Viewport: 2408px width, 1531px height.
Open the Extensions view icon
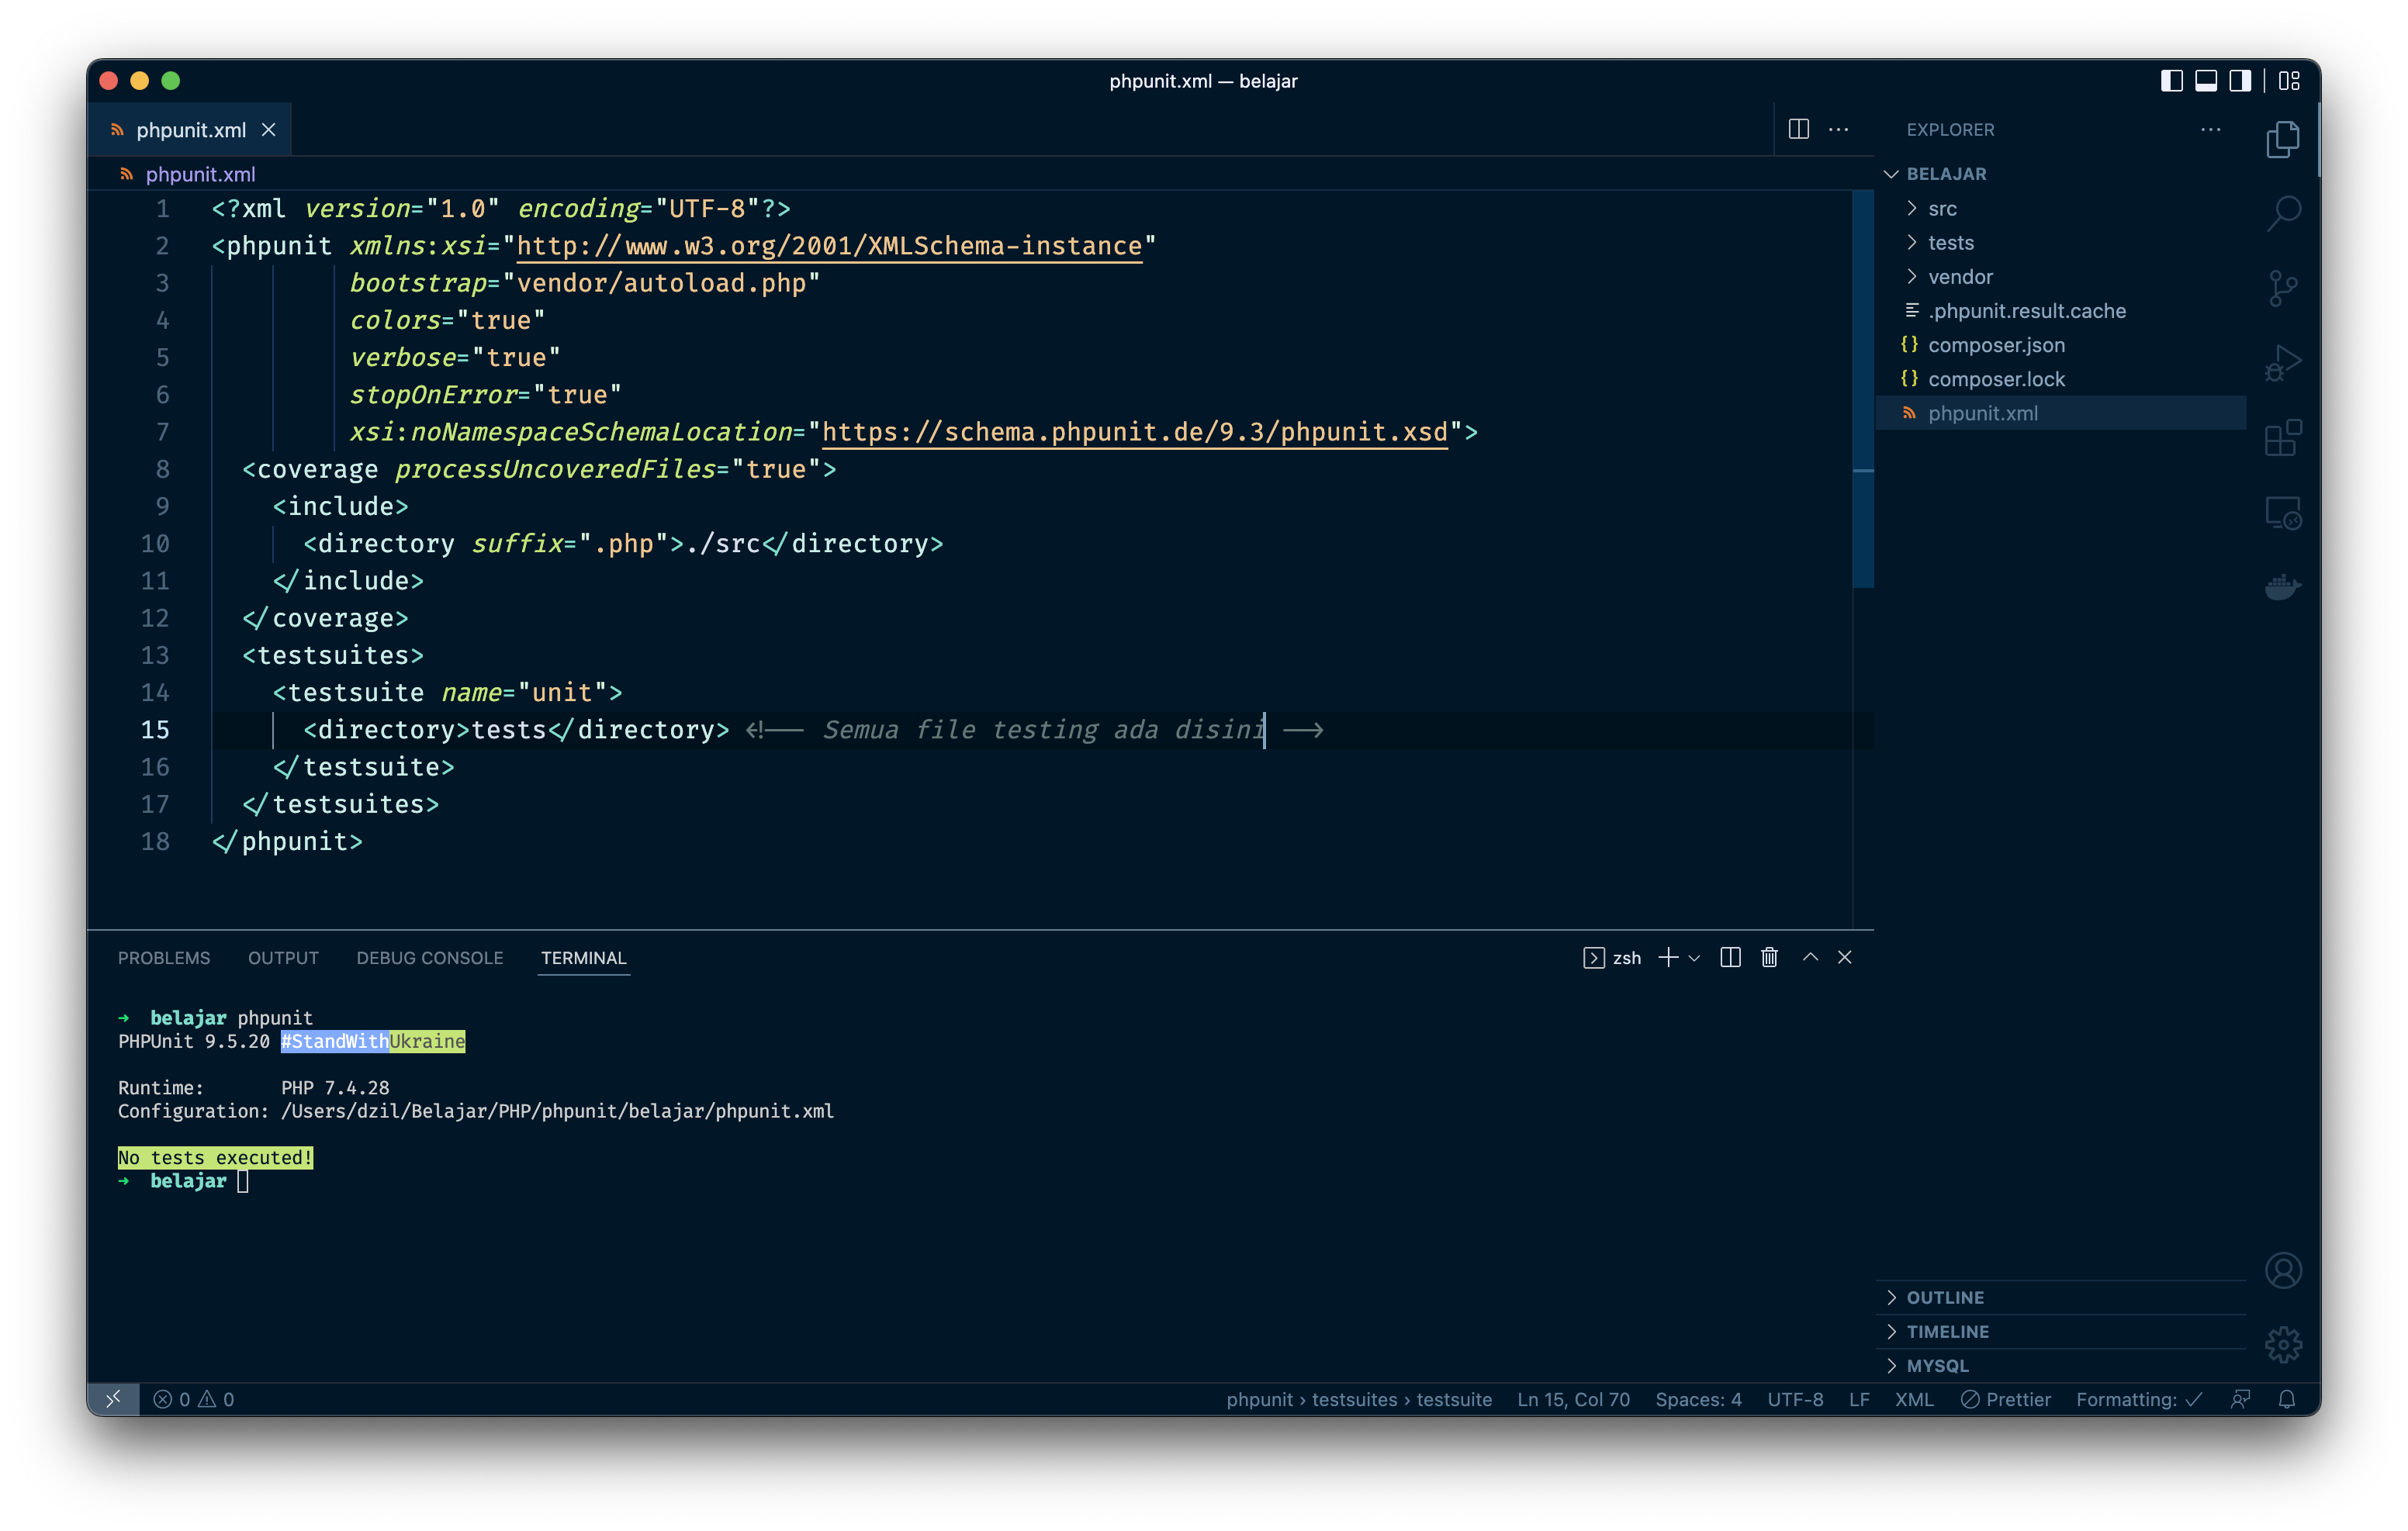2283,437
